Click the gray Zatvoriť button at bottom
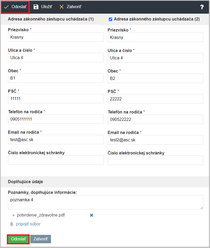The width and height of the screenshot is (210, 248). 40,239
